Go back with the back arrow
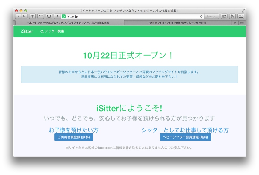259x175 pixels. [x=18, y=16]
